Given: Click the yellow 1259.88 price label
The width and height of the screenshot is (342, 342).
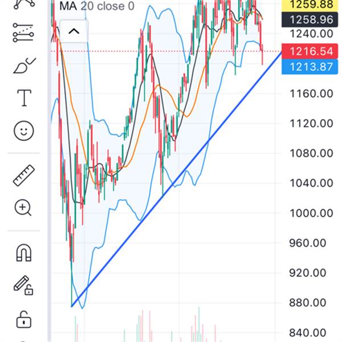Looking at the screenshot, I should point(310,5).
